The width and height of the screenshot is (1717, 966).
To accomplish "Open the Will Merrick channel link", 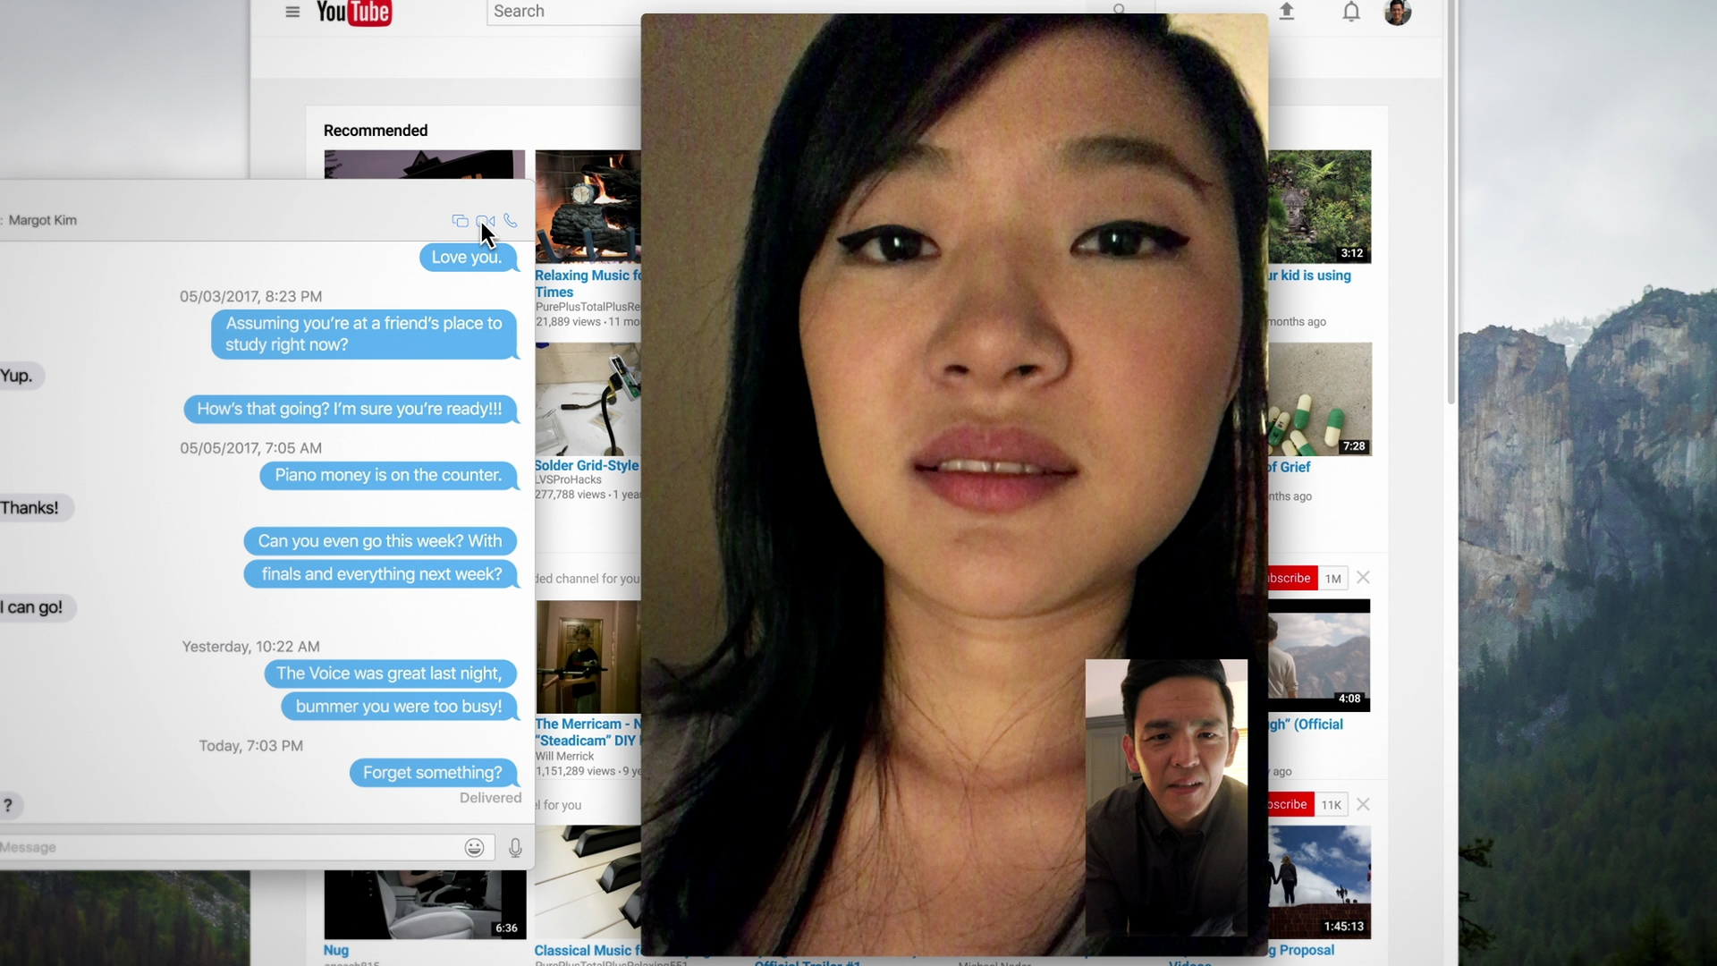I will click(564, 756).
